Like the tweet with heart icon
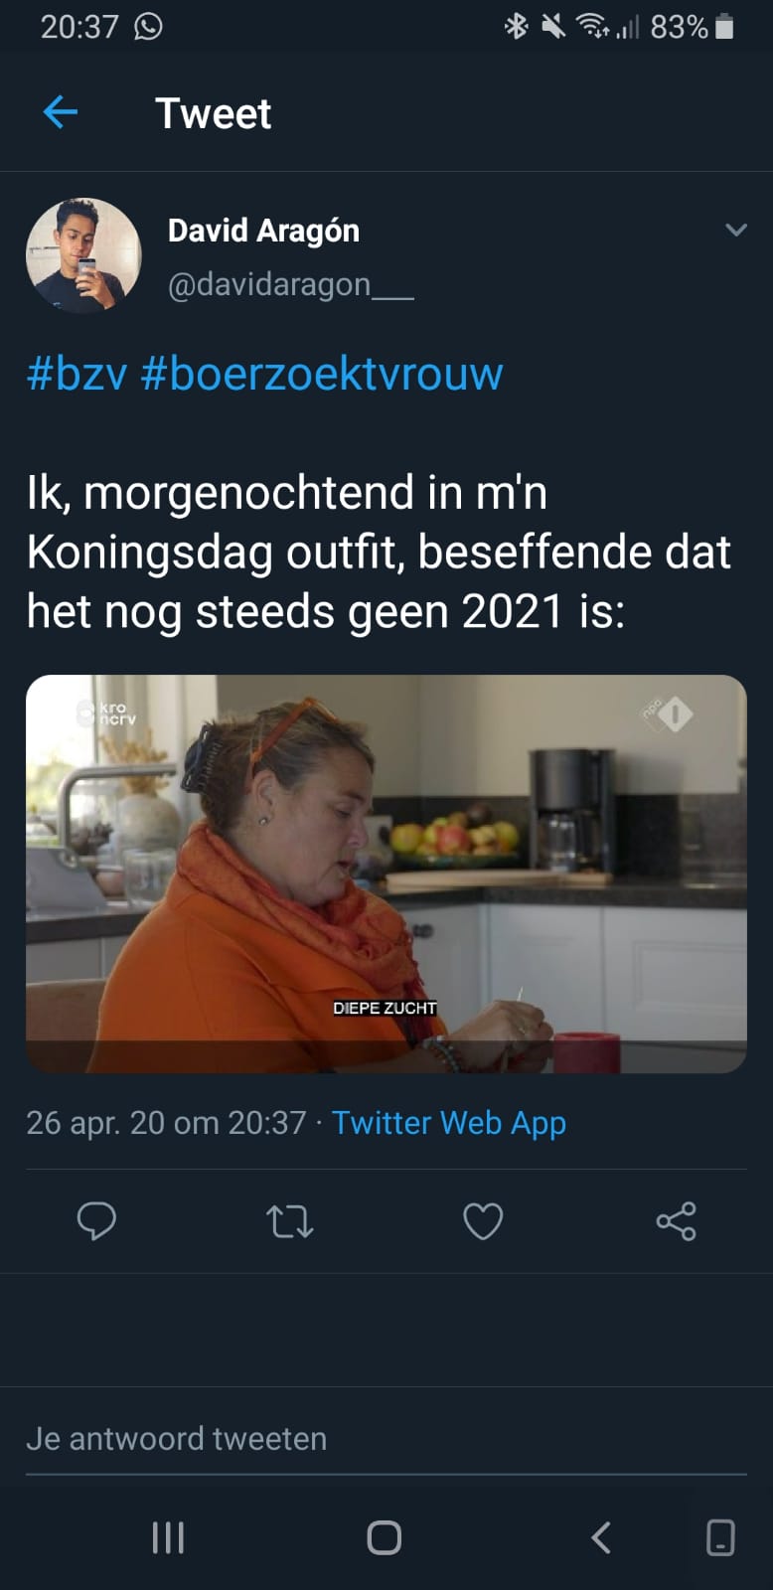Image resolution: width=773 pixels, height=1590 pixels. point(483,1220)
